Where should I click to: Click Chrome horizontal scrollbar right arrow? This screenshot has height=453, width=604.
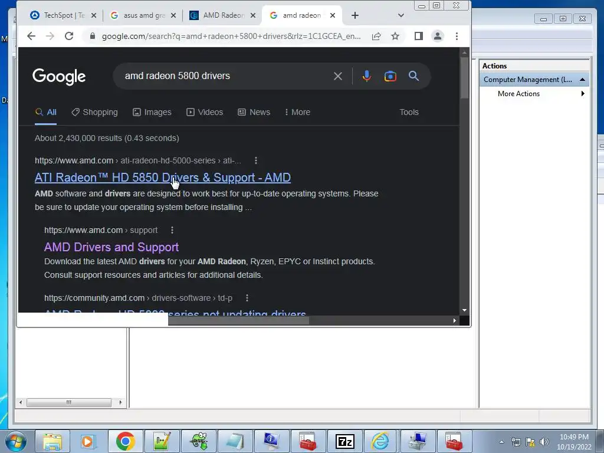(x=455, y=320)
